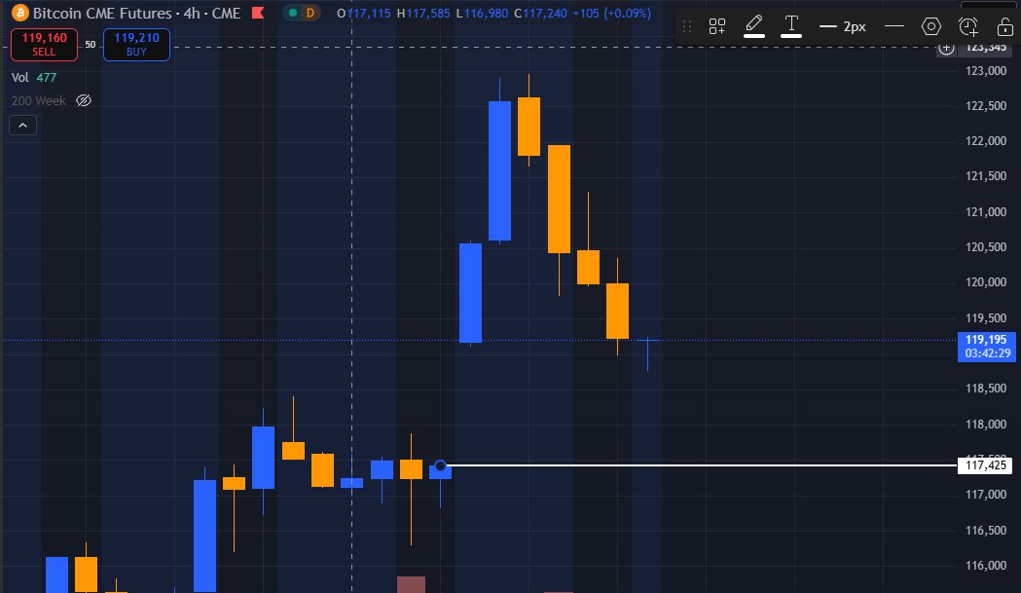Viewport: 1021px width, 593px height.
Task: Add an alert using the clock-plus icon
Action: [x=968, y=26]
